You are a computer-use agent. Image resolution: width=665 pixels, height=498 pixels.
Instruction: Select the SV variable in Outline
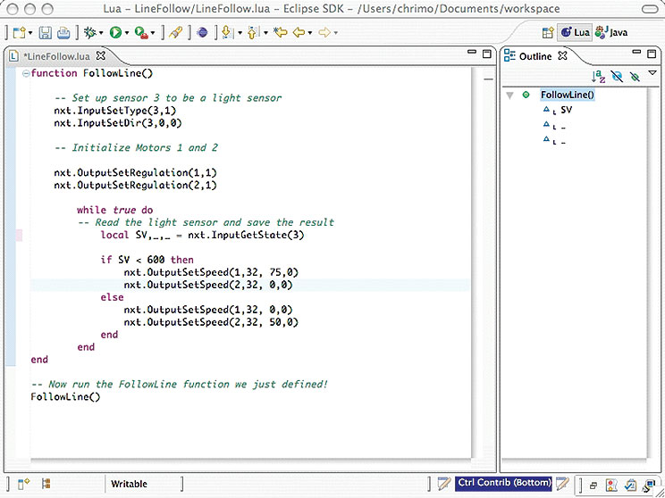pos(566,111)
